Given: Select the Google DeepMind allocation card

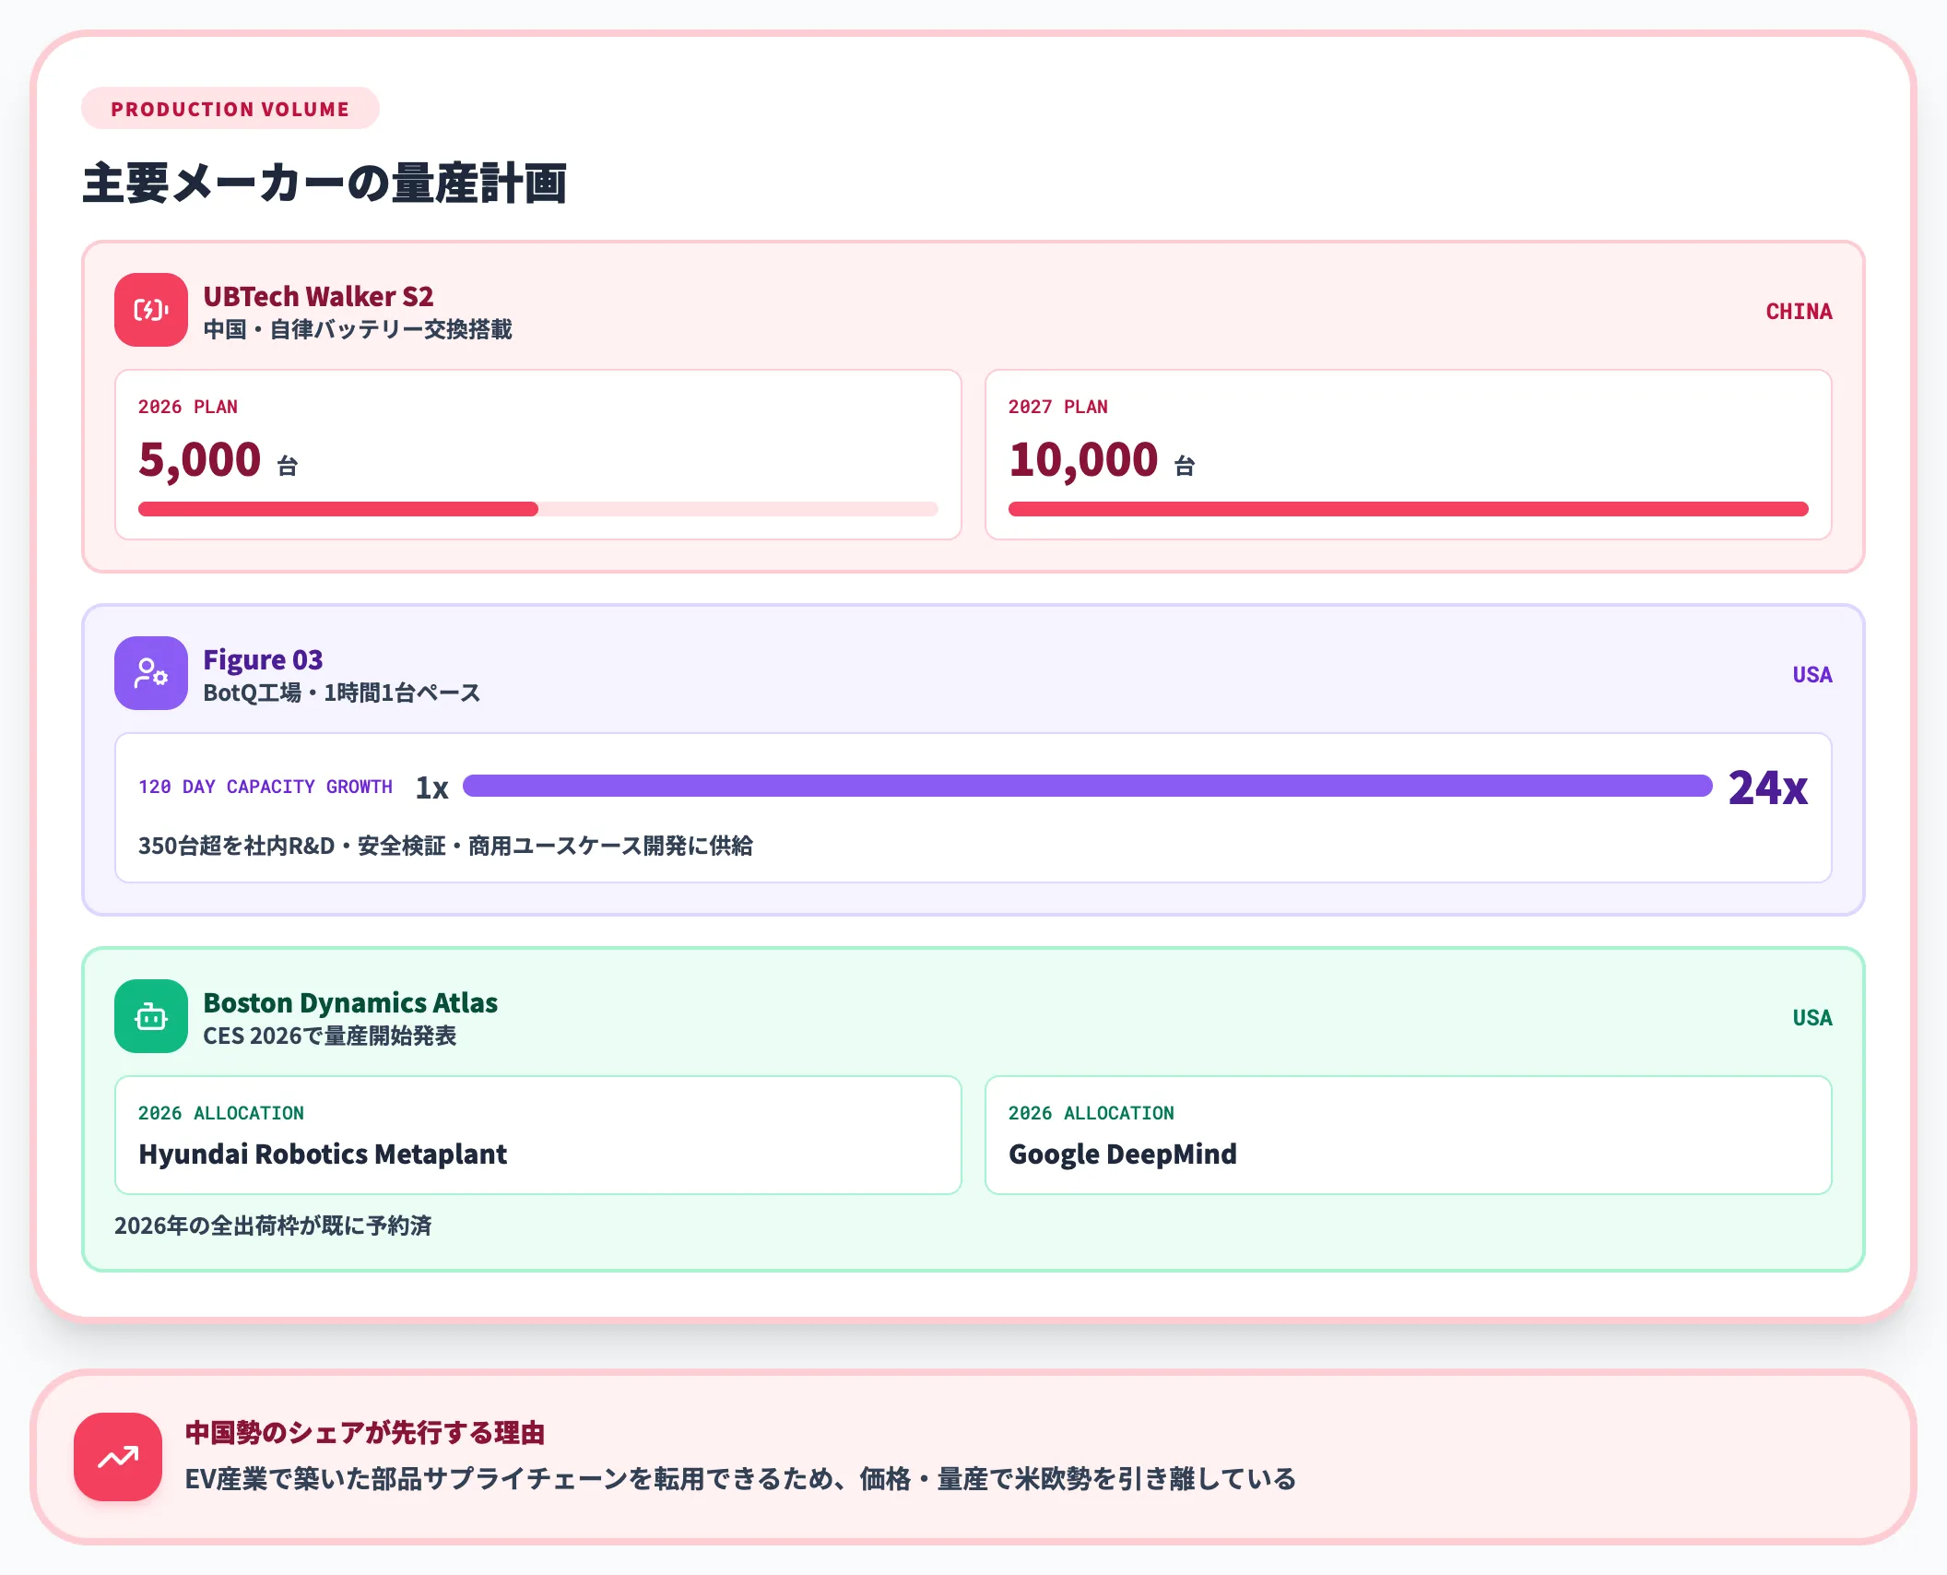Looking at the screenshot, I should pos(1409,1135).
